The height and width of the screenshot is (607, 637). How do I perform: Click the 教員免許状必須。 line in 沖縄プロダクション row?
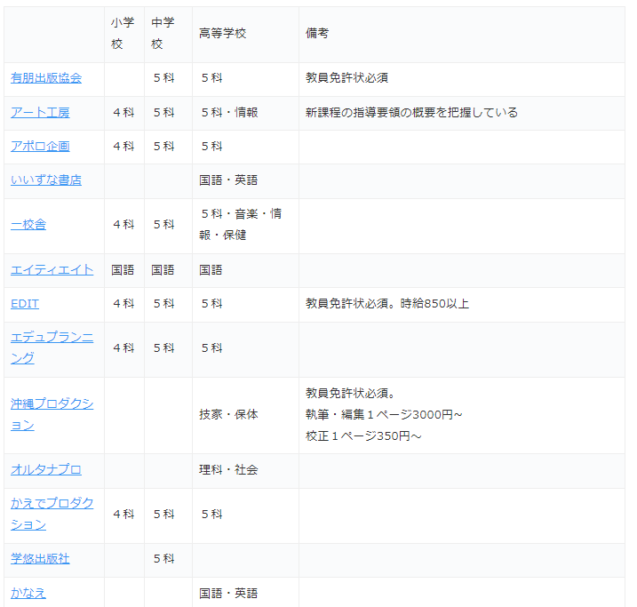coord(351,394)
